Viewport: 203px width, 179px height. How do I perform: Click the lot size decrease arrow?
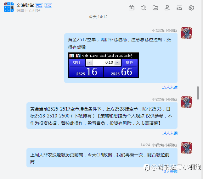89,62
